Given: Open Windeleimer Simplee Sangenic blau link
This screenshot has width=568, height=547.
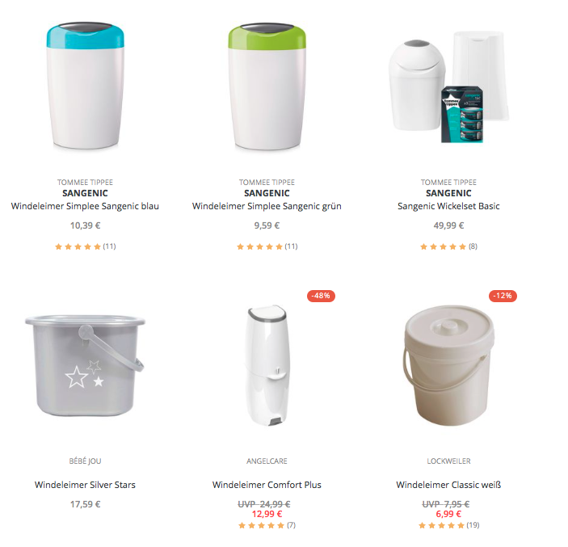Looking at the screenshot, I should (x=85, y=206).
